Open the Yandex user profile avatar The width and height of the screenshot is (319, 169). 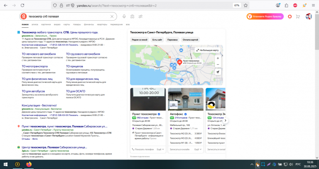point(309,17)
